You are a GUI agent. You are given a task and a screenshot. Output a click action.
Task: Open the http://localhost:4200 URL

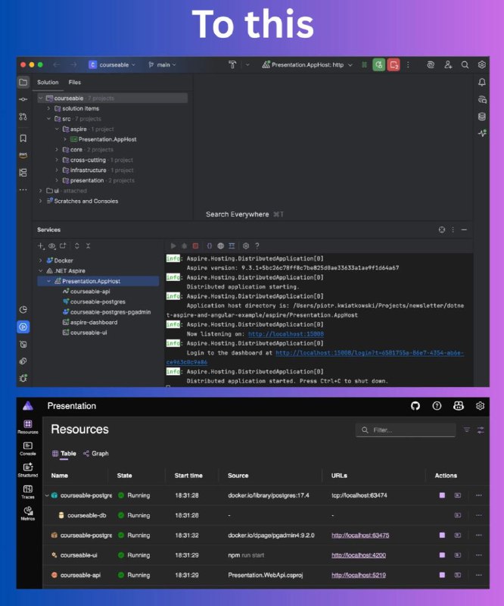pos(359,555)
